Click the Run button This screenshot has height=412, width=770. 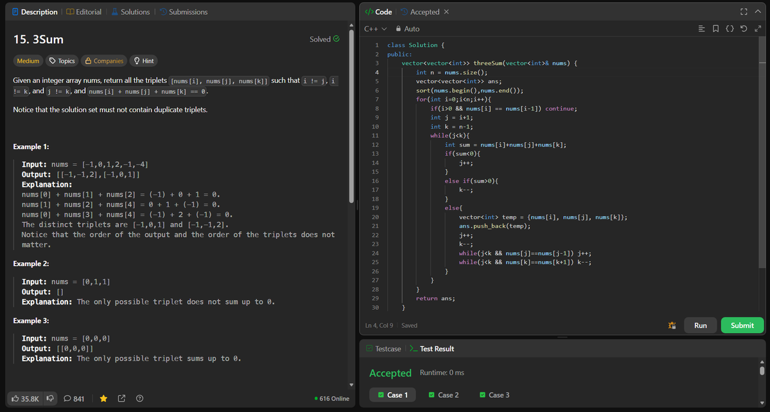pyautogui.click(x=700, y=325)
